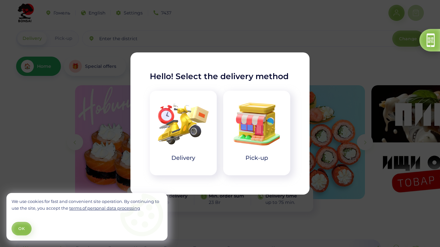The width and height of the screenshot is (440, 247).
Task: Select the Pick-up store option
Action: (257, 133)
